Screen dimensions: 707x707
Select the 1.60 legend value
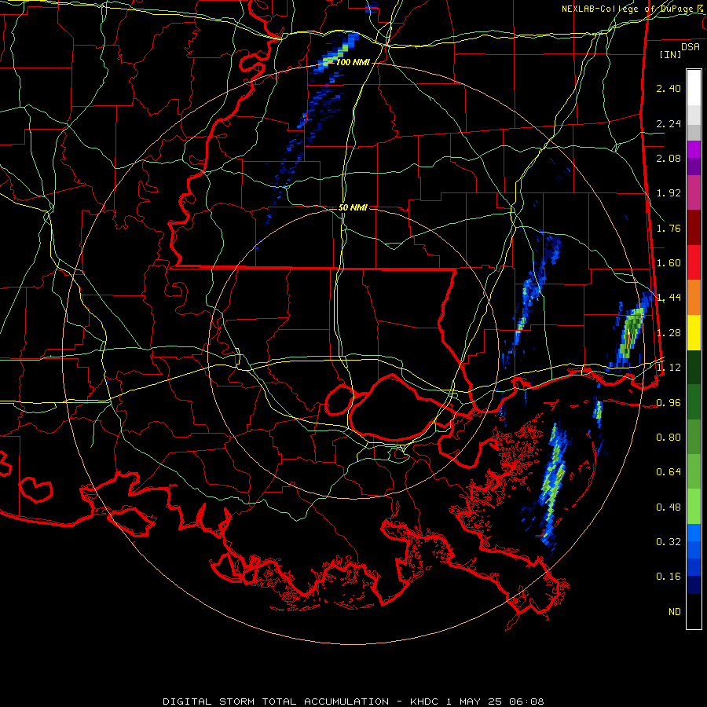(x=669, y=263)
